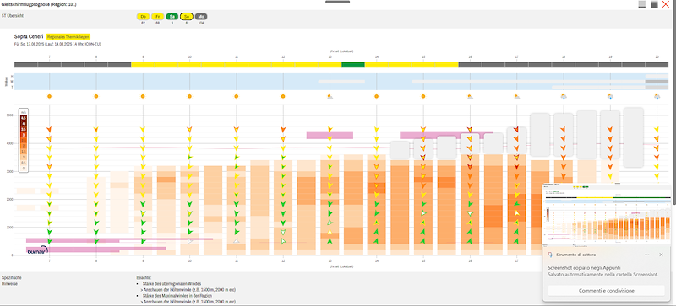
Task: Click the sunny weather icon at hour 8
Action: pos(96,96)
